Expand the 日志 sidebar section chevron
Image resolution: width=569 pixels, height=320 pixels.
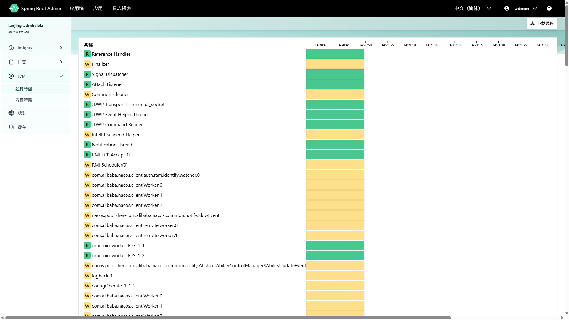[x=61, y=62]
